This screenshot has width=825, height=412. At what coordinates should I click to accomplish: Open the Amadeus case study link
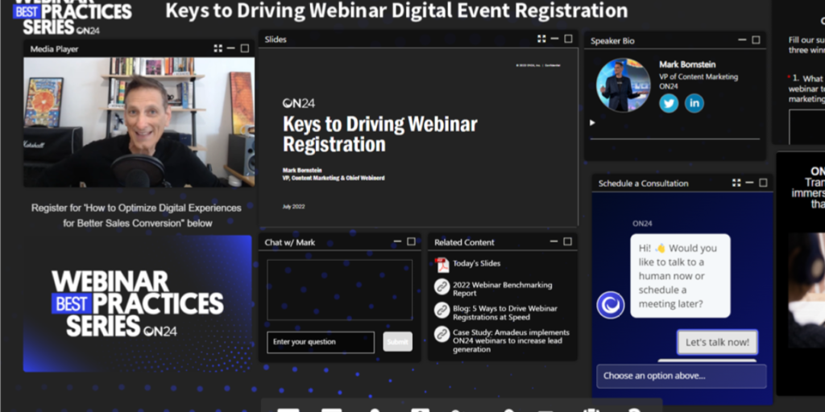(x=511, y=340)
